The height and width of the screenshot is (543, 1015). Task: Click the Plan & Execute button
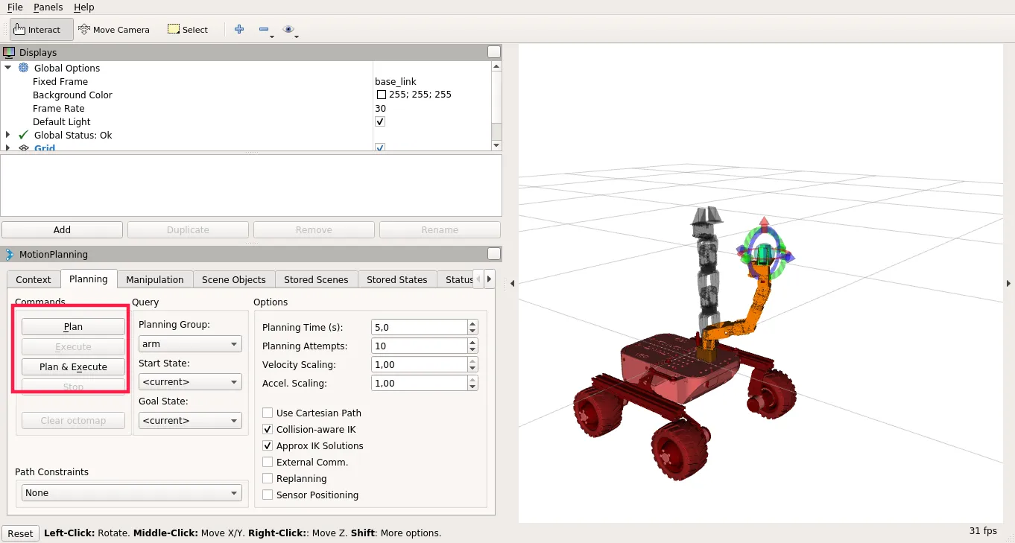73,367
